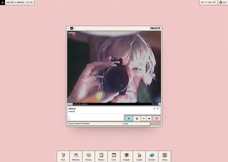The image size is (228, 162).
Task: Click the palm tree logo icon
Action: pos(3,3)
